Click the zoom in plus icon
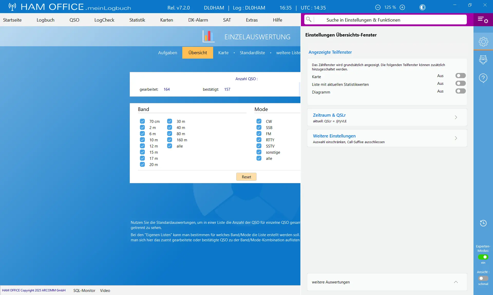 (402, 7)
